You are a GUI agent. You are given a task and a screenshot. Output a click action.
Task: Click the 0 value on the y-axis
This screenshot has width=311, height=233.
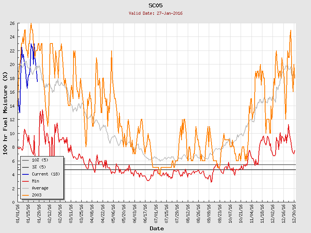click(13, 202)
